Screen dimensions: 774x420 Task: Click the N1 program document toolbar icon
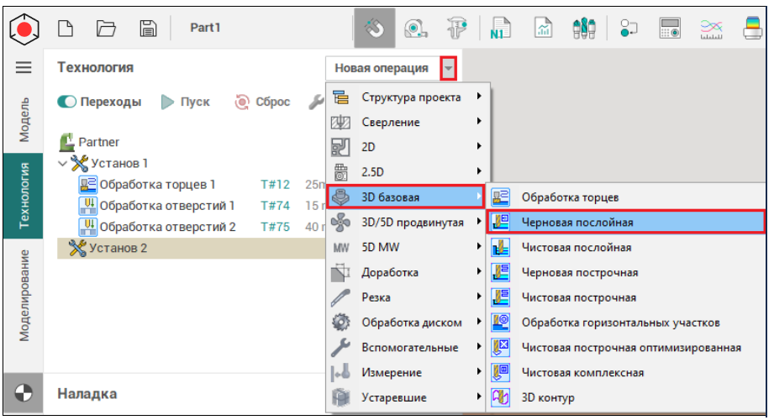pos(500,28)
